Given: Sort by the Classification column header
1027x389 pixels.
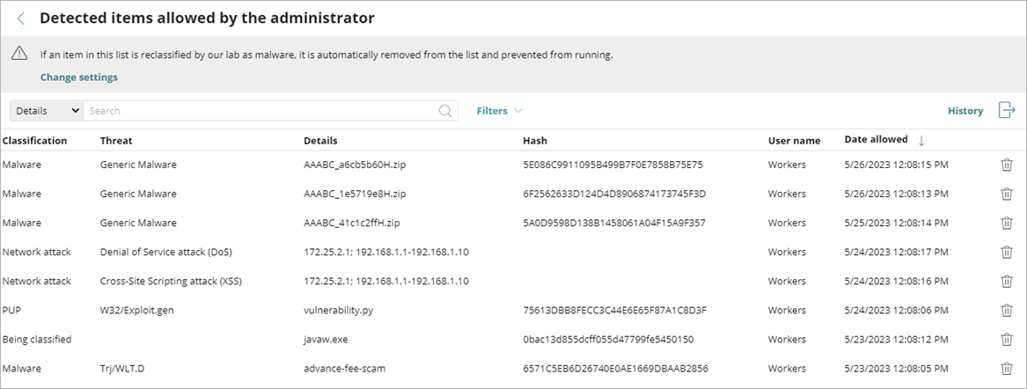Looking at the screenshot, I should click(35, 141).
